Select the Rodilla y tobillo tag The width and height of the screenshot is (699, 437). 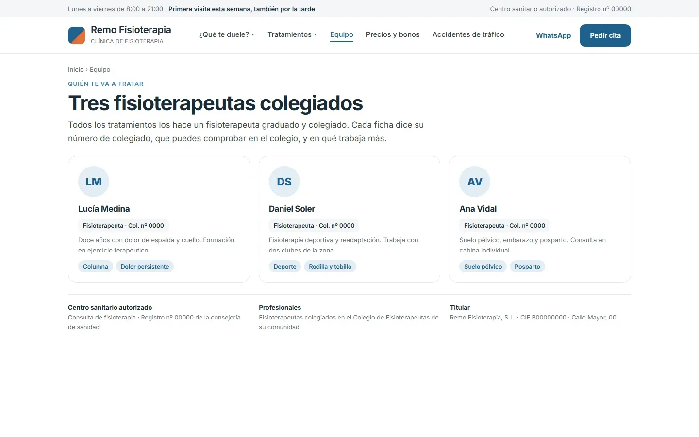coord(330,267)
